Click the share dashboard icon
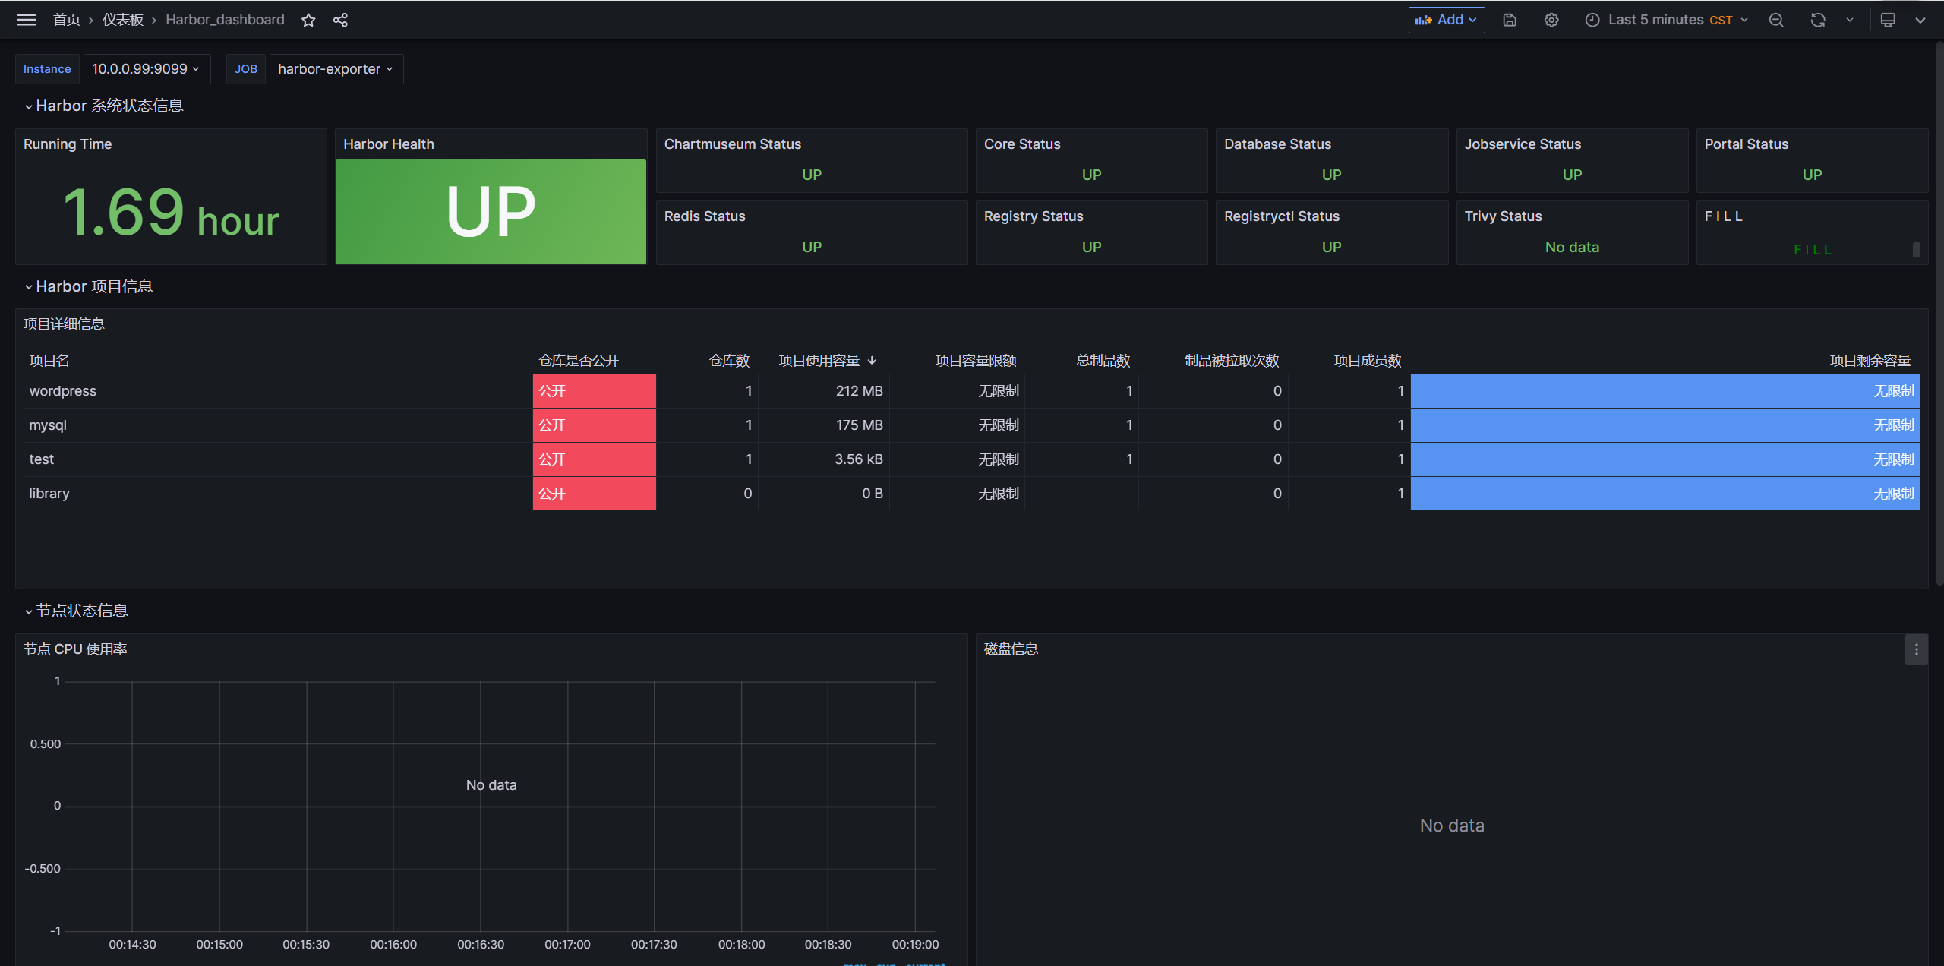The image size is (1944, 966). (x=340, y=21)
